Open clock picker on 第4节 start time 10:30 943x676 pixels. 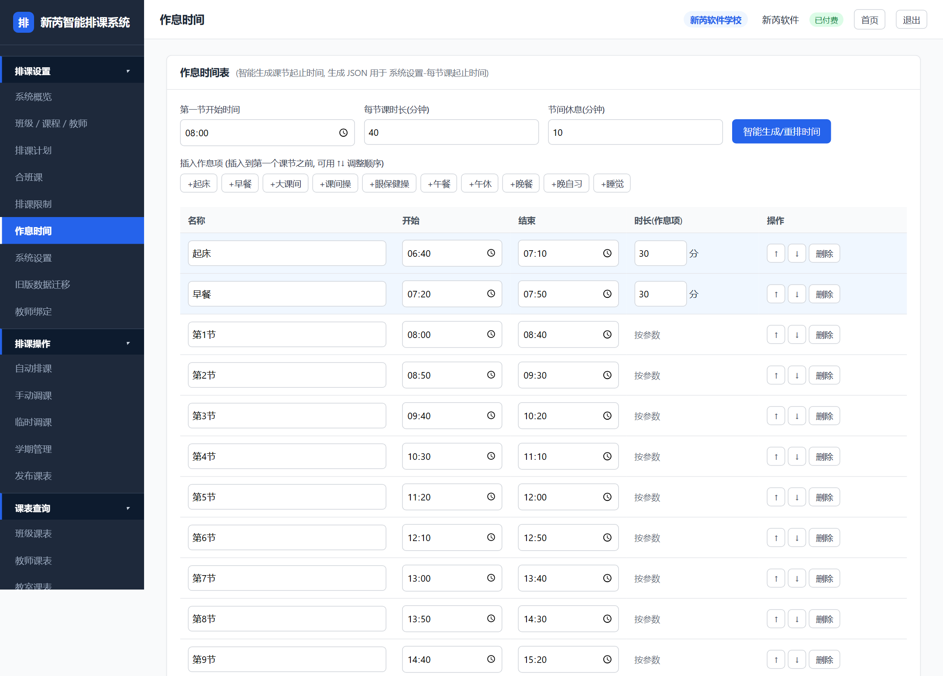click(491, 456)
